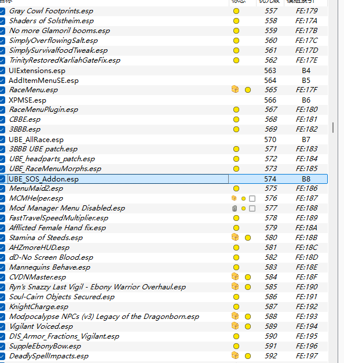Click yellow flag dot for Mannequins Behave.esp
Screen dimensions: 344x363
236,267
